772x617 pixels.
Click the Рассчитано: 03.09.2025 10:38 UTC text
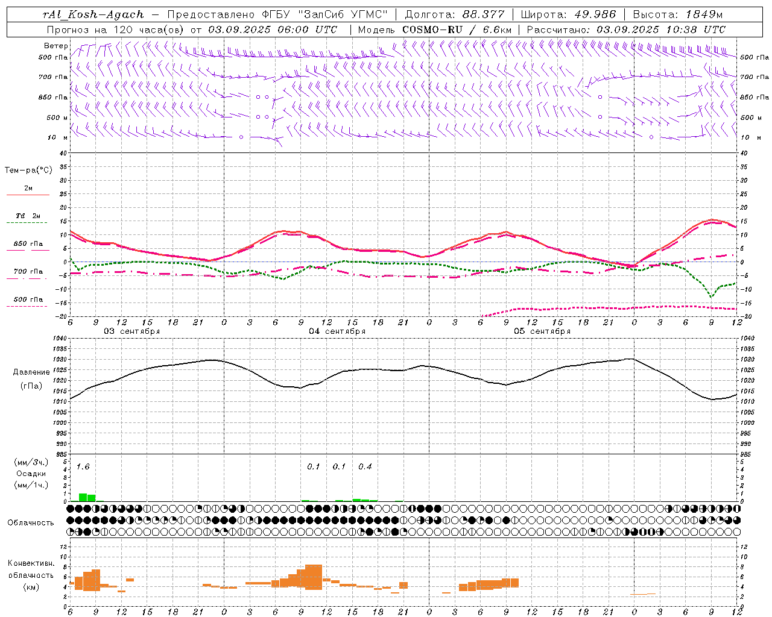click(626, 30)
